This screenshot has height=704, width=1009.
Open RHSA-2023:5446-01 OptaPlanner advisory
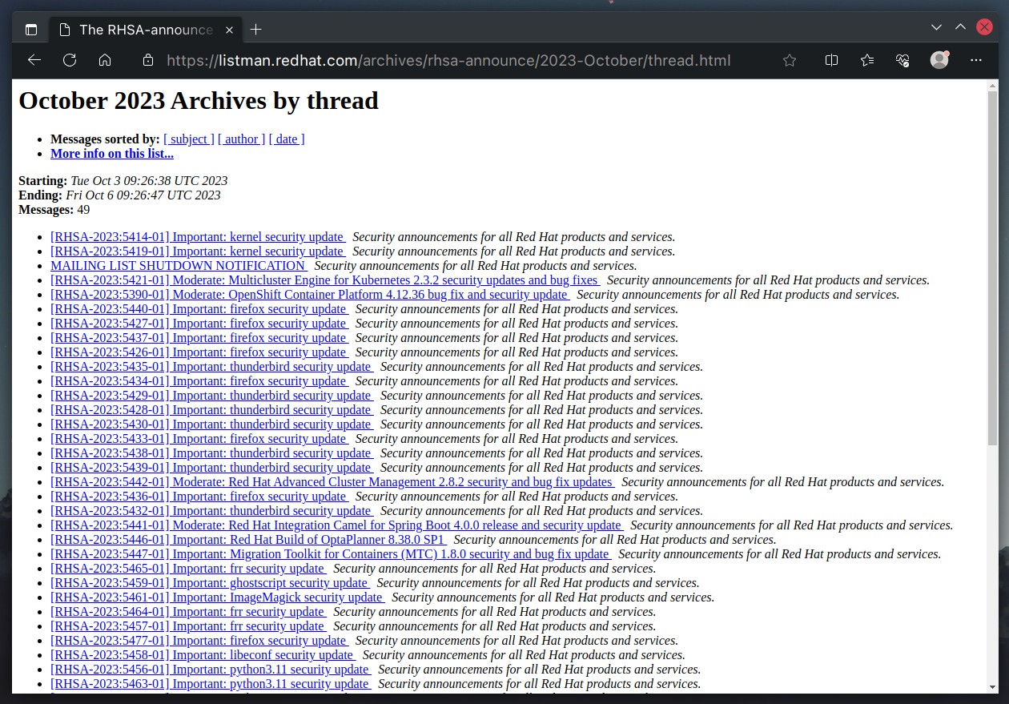pos(248,540)
